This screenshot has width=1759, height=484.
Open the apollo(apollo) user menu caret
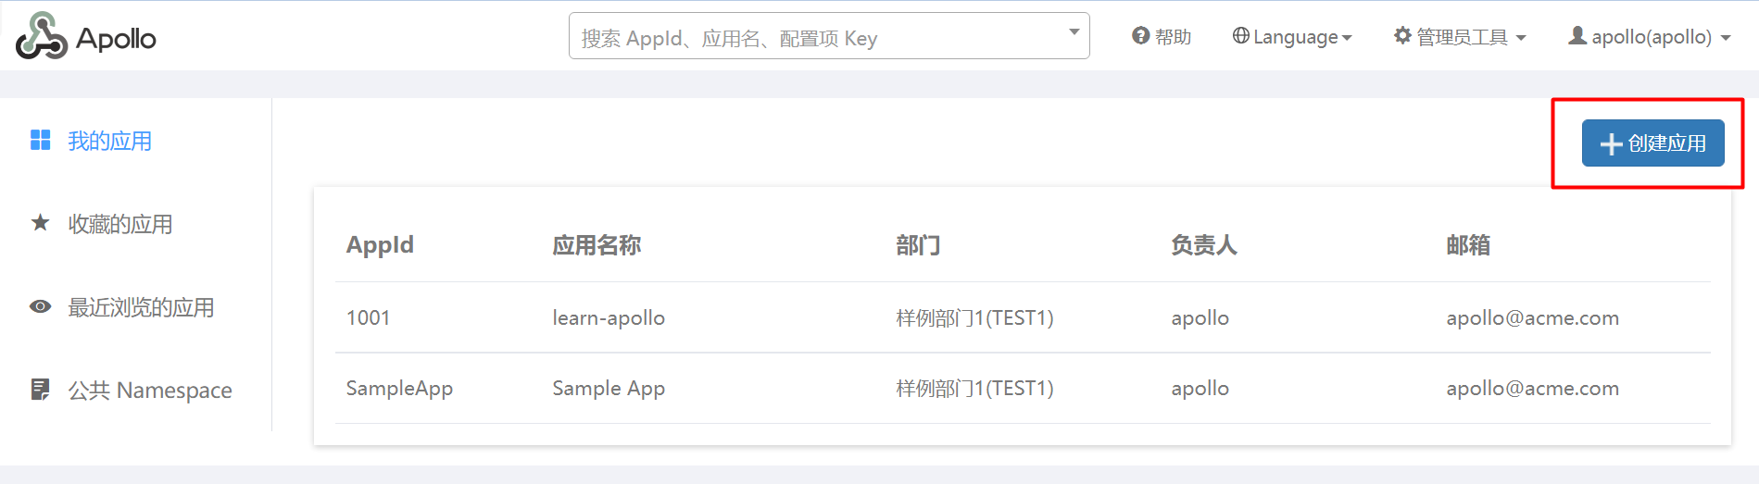pyautogui.click(x=1726, y=38)
